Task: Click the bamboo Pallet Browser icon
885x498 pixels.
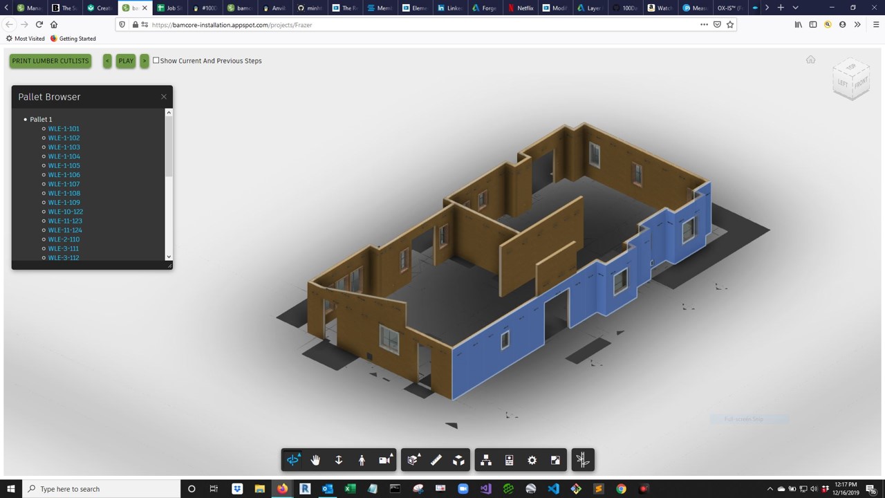Action: (x=583, y=460)
